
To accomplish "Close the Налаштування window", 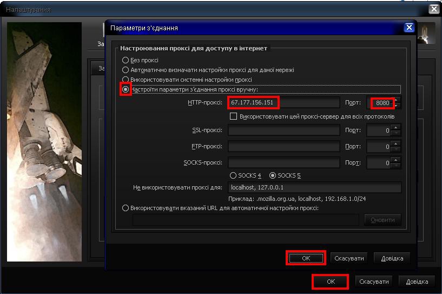I will tap(434, 9).
